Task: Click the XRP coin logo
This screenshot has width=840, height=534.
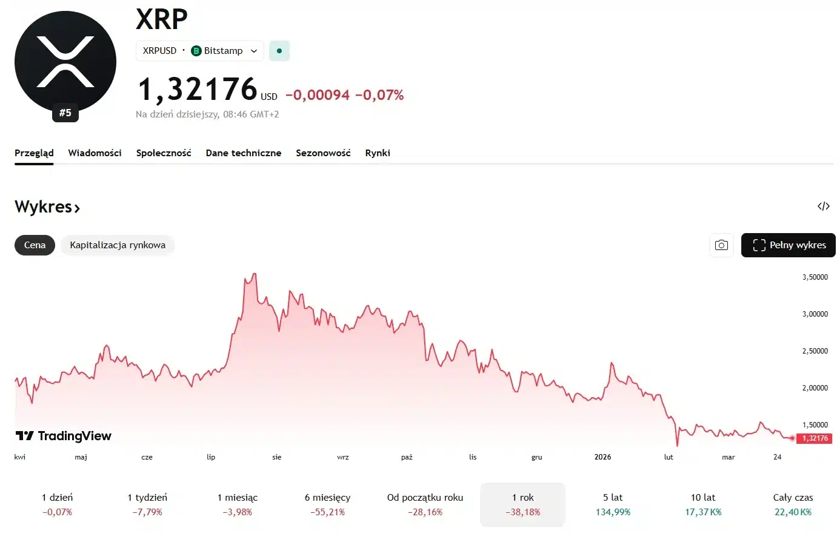Action: (65, 62)
